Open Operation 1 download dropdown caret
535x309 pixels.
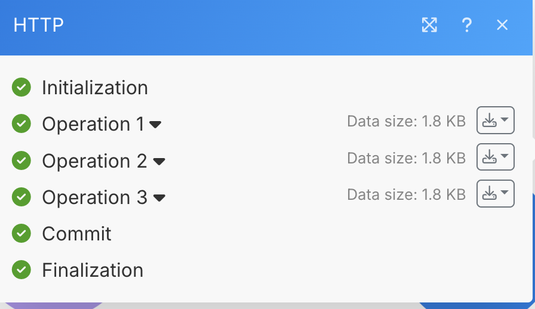505,120
